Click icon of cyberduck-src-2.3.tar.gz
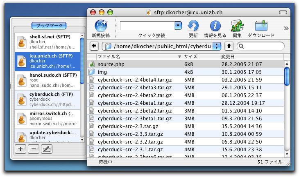Image resolution: width=299 pixels, height=177 pixels. [92, 126]
